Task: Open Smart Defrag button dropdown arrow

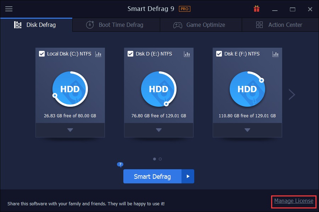Action: (x=188, y=176)
